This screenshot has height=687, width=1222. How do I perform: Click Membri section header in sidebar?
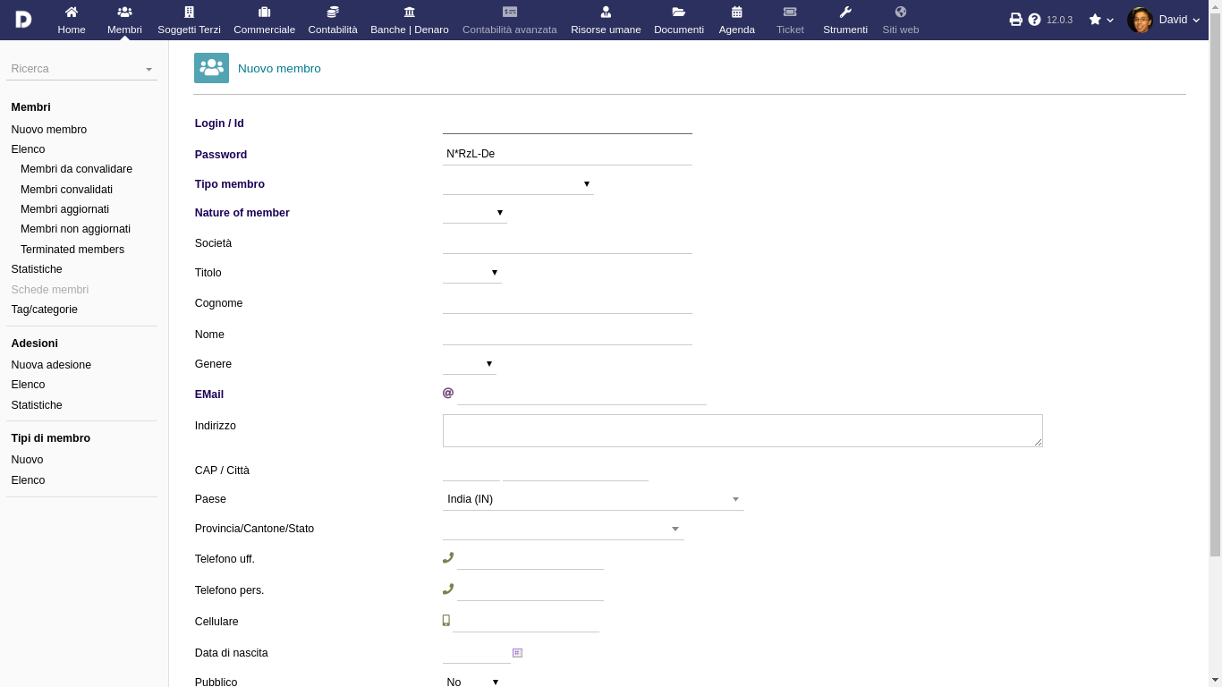(x=30, y=107)
